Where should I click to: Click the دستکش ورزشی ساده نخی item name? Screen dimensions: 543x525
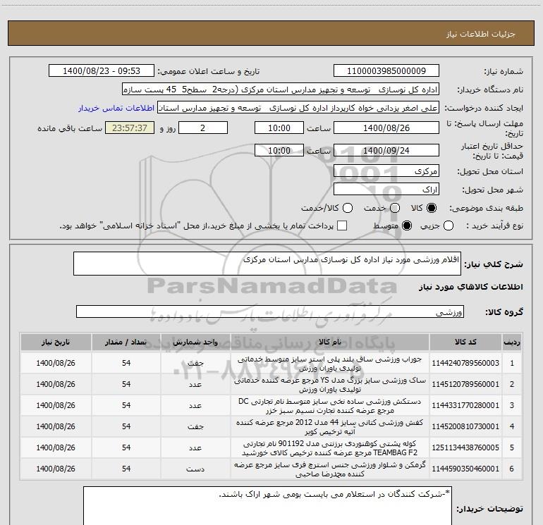tap(330, 406)
